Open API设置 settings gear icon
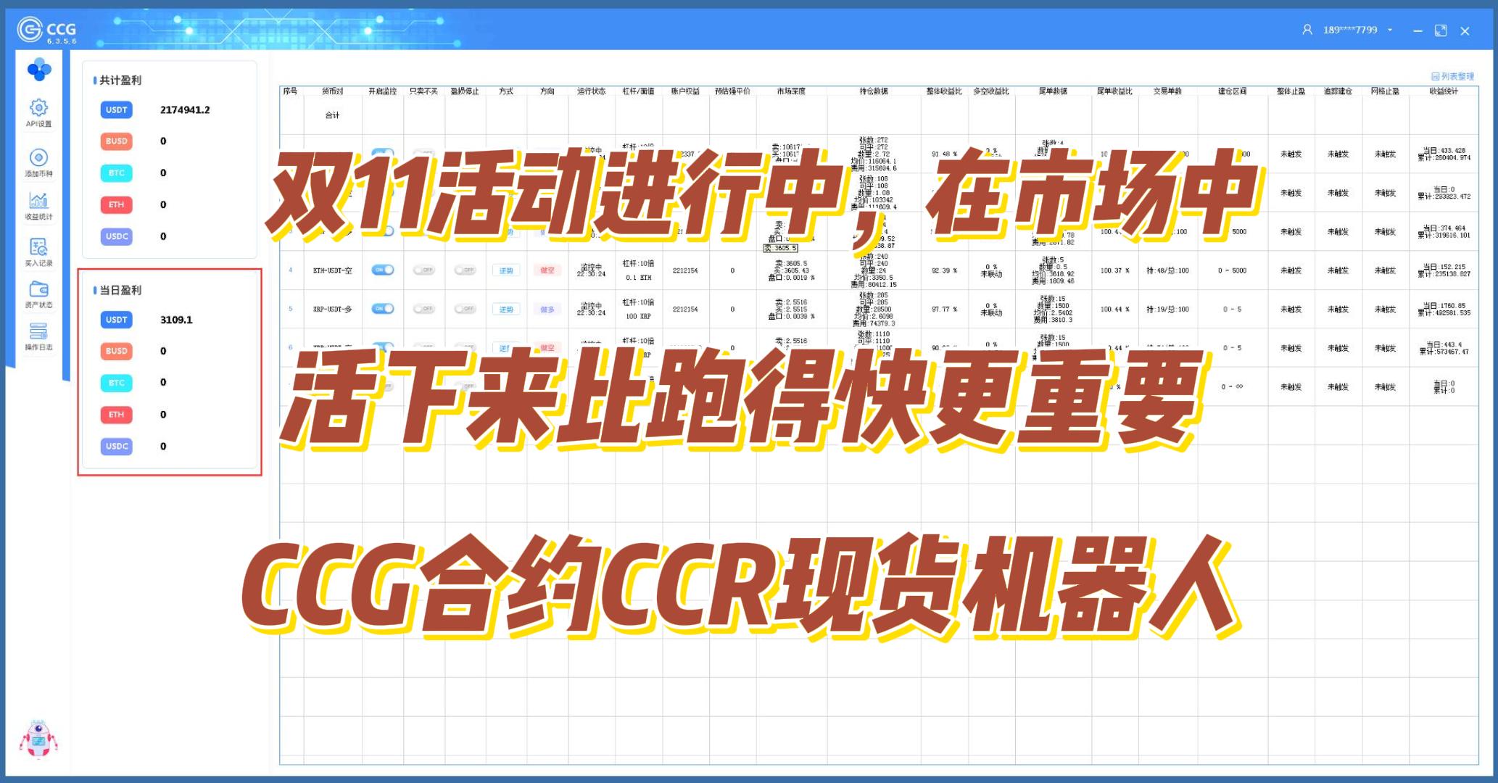This screenshot has height=783, width=1498. pyautogui.click(x=38, y=109)
